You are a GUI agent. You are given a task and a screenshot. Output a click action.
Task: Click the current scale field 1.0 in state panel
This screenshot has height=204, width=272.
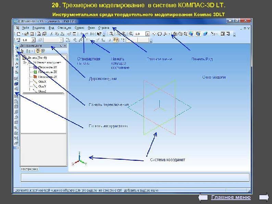coord(26,40)
